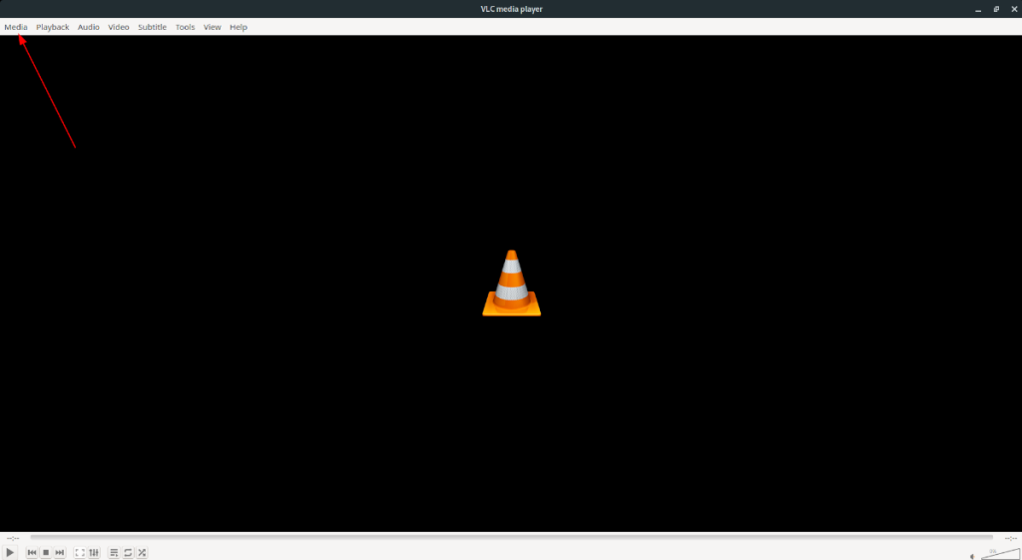The image size is (1022, 560).
Task: Show extended settings equalizer icon
Action: pos(94,552)
